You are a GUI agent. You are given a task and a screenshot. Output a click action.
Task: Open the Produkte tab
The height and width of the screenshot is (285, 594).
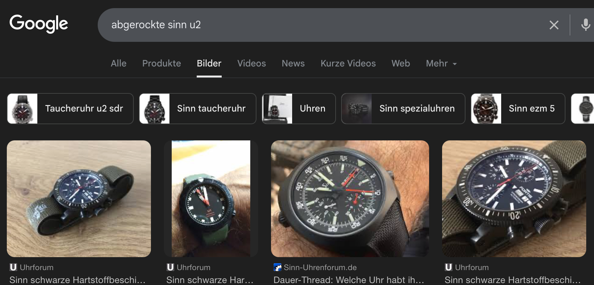pyautogui.click(x=162, y=63)
